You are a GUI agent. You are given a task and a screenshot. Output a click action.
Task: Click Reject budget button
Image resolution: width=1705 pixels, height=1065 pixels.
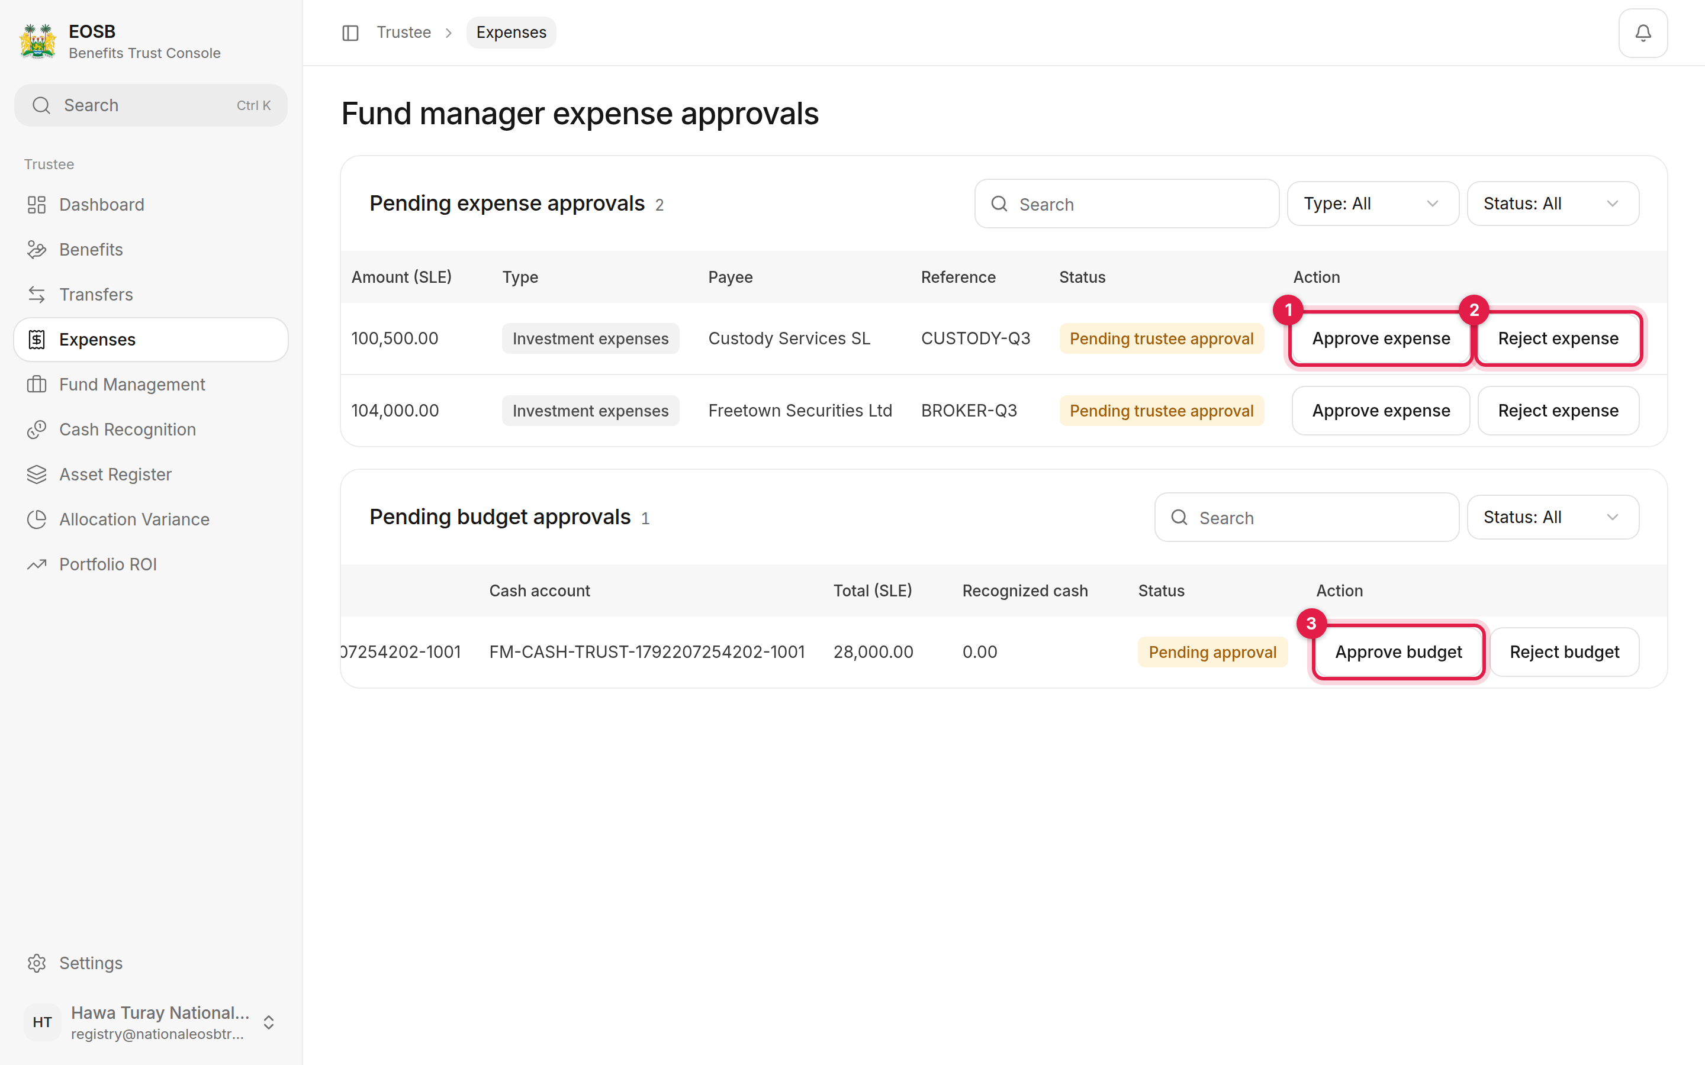click(x=1564, y=652)
